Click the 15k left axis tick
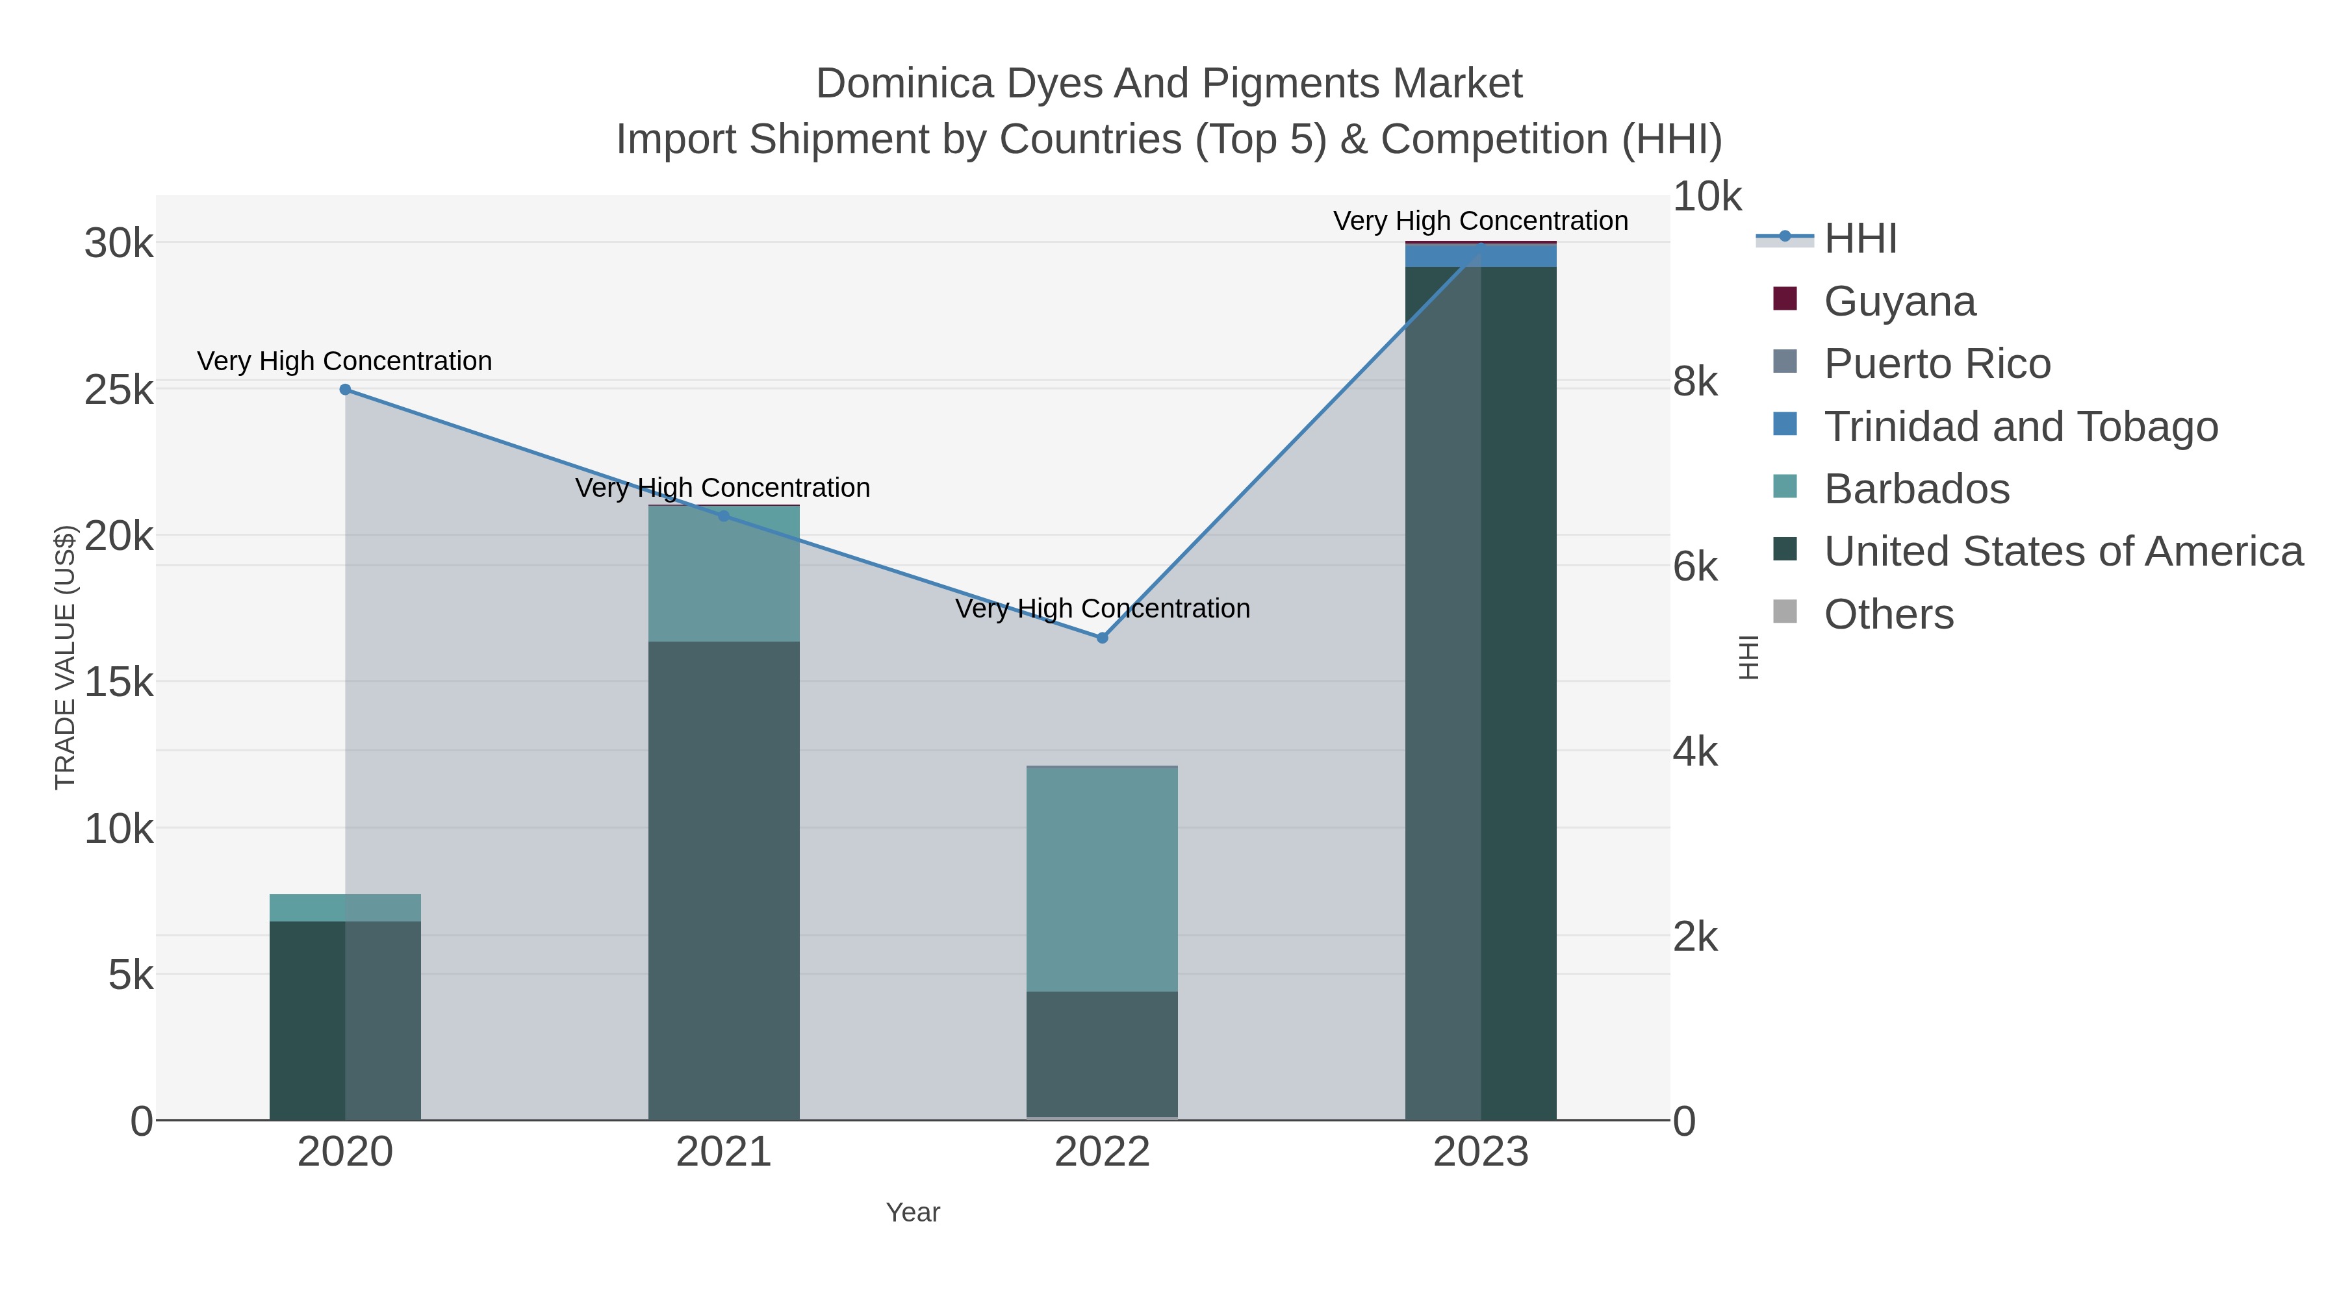Viewport: 2339px width, 1315px height. click(119, 683)
